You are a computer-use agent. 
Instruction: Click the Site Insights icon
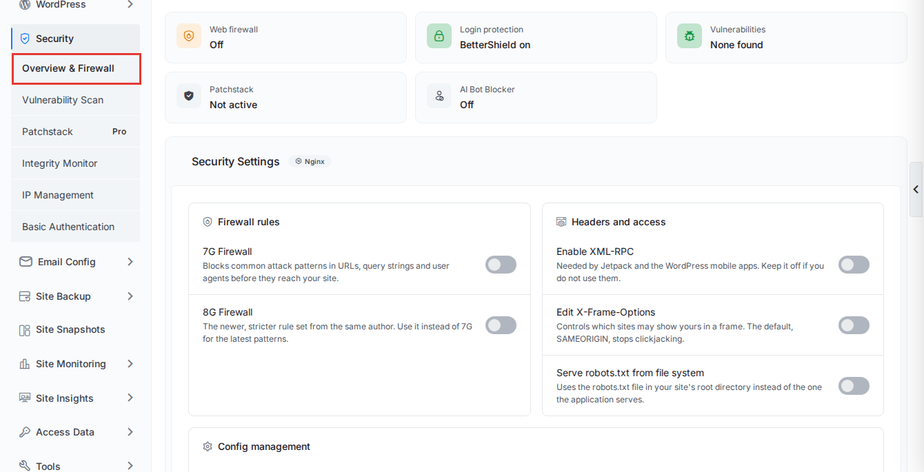[25, 398]
